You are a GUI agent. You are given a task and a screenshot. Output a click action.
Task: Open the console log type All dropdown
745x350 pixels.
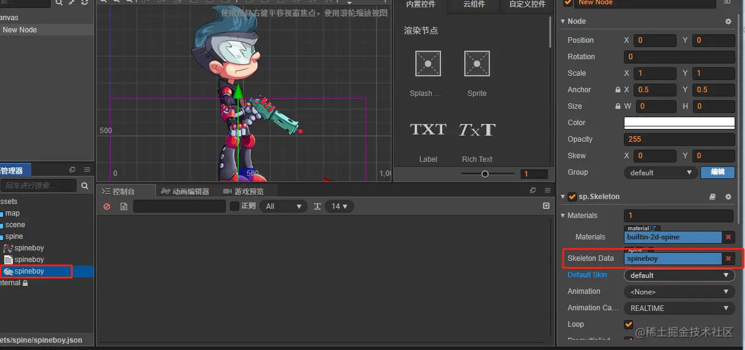(283, 206)
